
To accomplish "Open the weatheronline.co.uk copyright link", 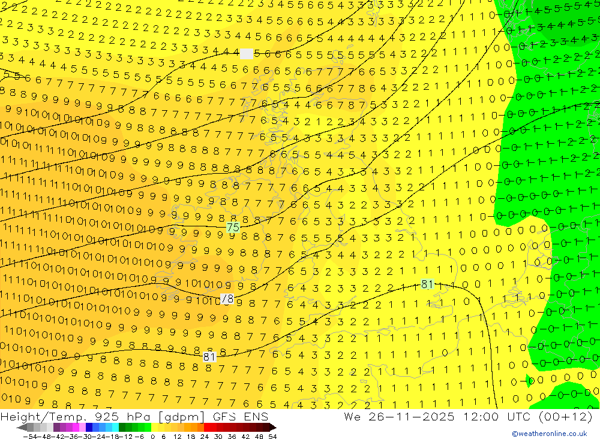I will 550,434.
